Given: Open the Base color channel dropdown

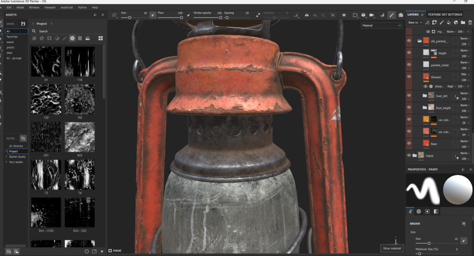Looking at the screenshot, I should coord(415,22).
